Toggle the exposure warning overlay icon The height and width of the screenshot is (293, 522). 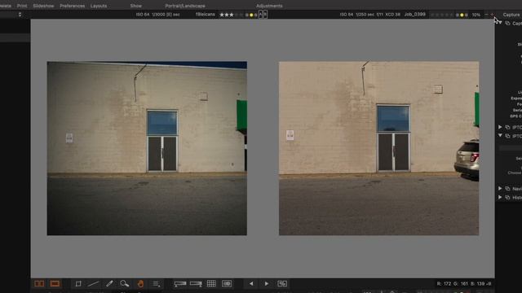(227, 284)
